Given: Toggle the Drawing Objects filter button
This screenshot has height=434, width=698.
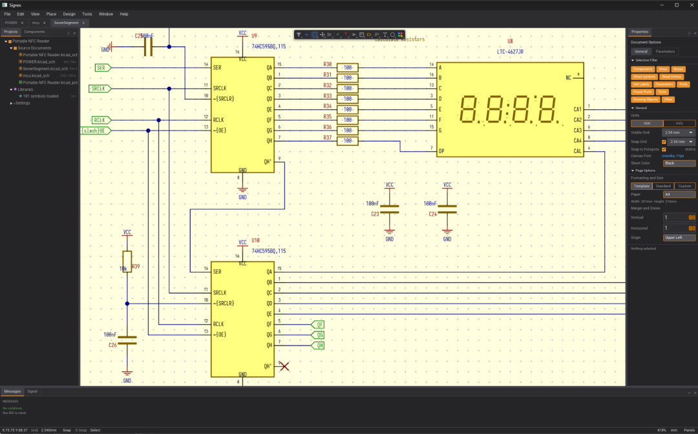Looking at the screenshot, I should tap(646, 99).
